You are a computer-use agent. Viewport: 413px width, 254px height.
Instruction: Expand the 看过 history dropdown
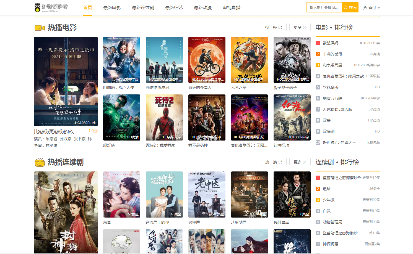pyautogui.click(x=371, y=8)
